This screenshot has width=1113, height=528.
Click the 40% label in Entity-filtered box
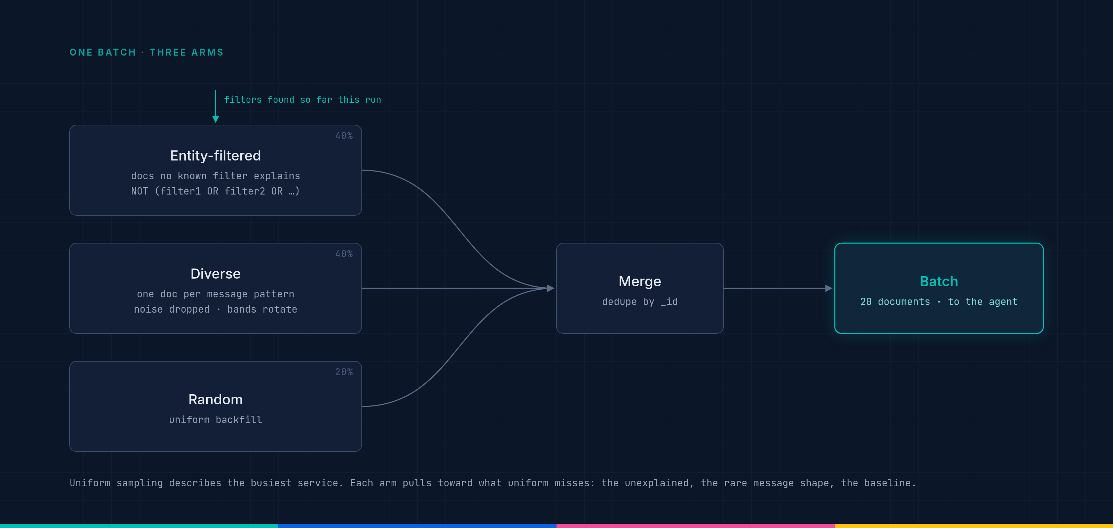click(344, 136)
